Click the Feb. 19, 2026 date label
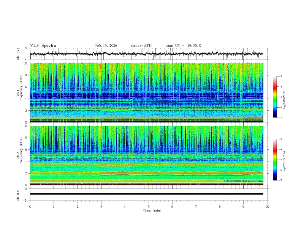301x232 pixels. 106,45
